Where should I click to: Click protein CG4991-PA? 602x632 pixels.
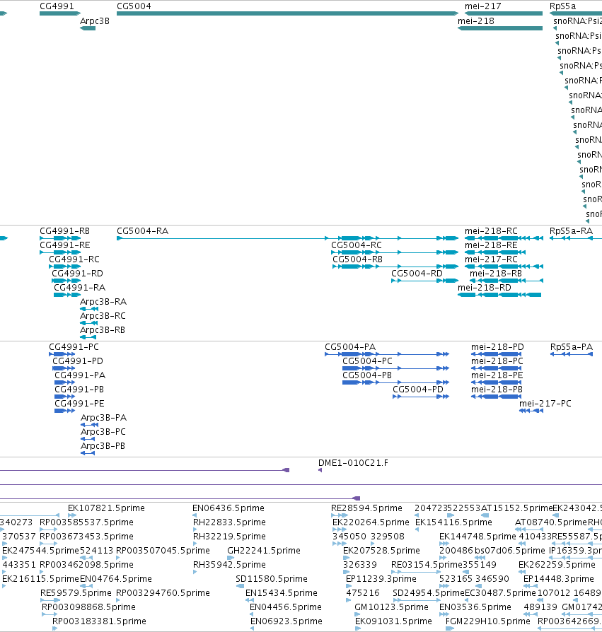tap(80, 375)
